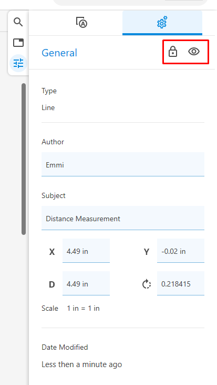The image size is (217, 385).
Task: Click the vertical scrollbar of the panel
Action: [24, 159]
